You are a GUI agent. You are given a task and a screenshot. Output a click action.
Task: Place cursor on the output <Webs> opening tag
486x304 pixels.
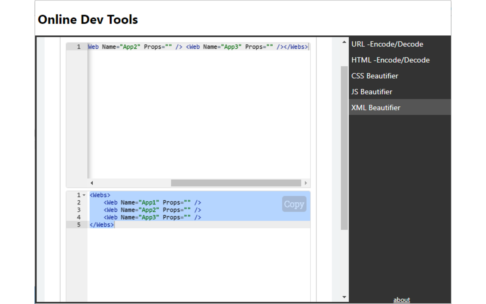100,195
